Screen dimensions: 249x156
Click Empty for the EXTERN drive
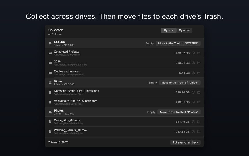pyautogui.click(x=149, y=43)
